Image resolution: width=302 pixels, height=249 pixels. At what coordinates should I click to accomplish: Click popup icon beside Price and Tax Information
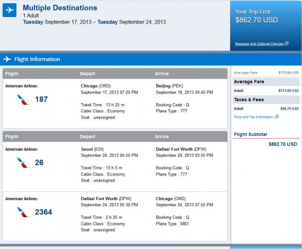[x=277, y=117]
